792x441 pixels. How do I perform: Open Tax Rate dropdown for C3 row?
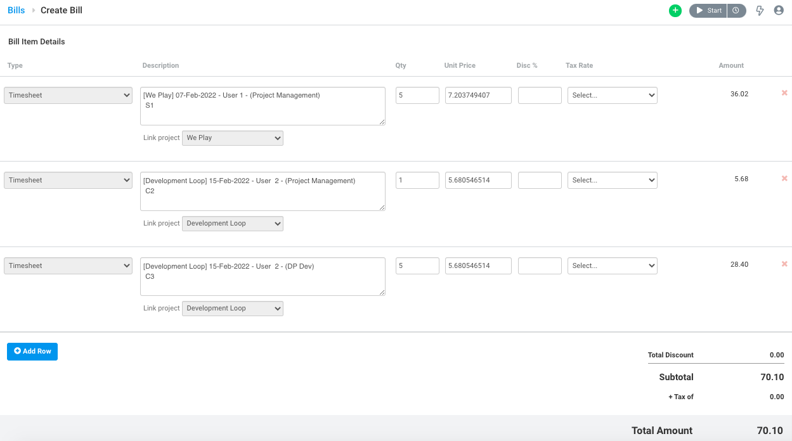pos(613,265)
